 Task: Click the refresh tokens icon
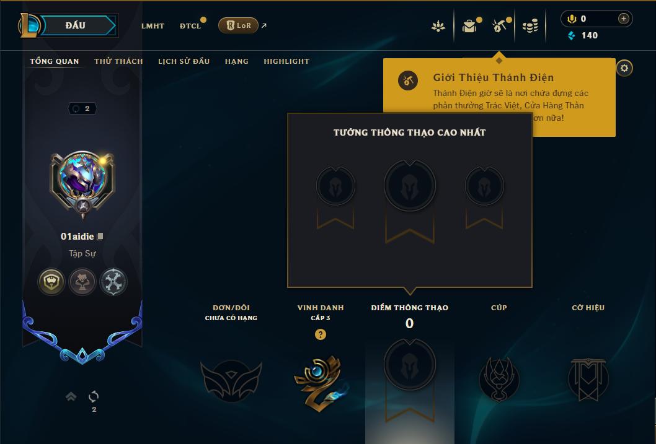tap(94, 396)
